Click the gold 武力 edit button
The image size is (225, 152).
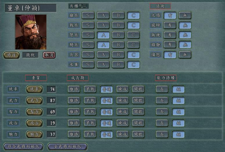pos(34,101)
